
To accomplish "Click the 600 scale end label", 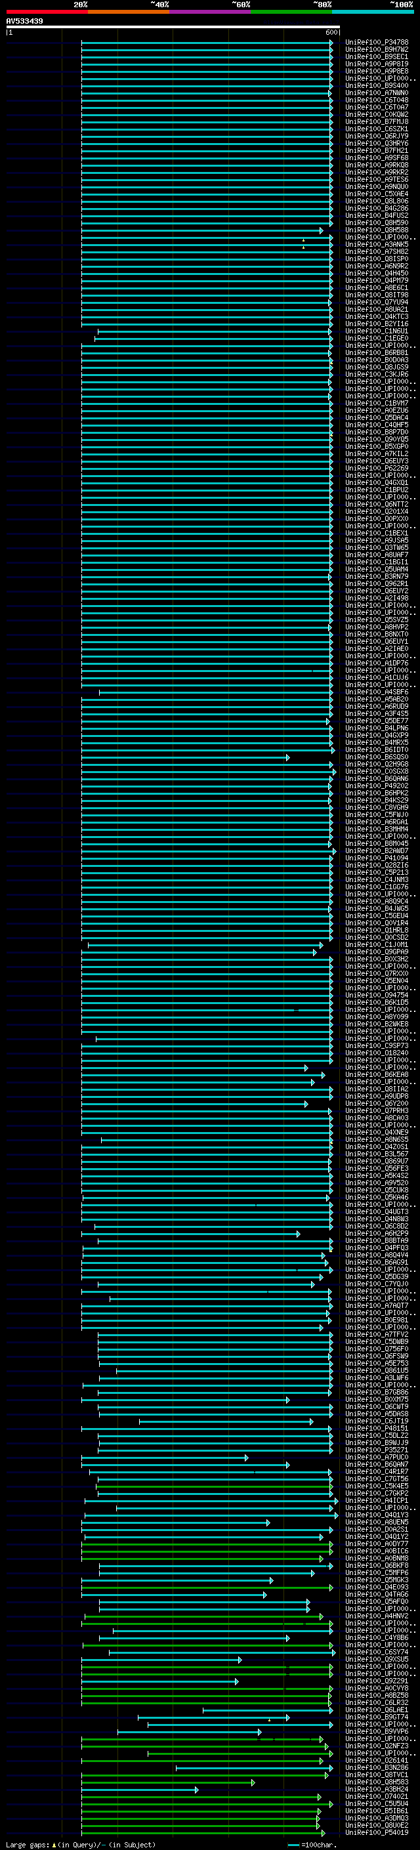I will (331, 32).
